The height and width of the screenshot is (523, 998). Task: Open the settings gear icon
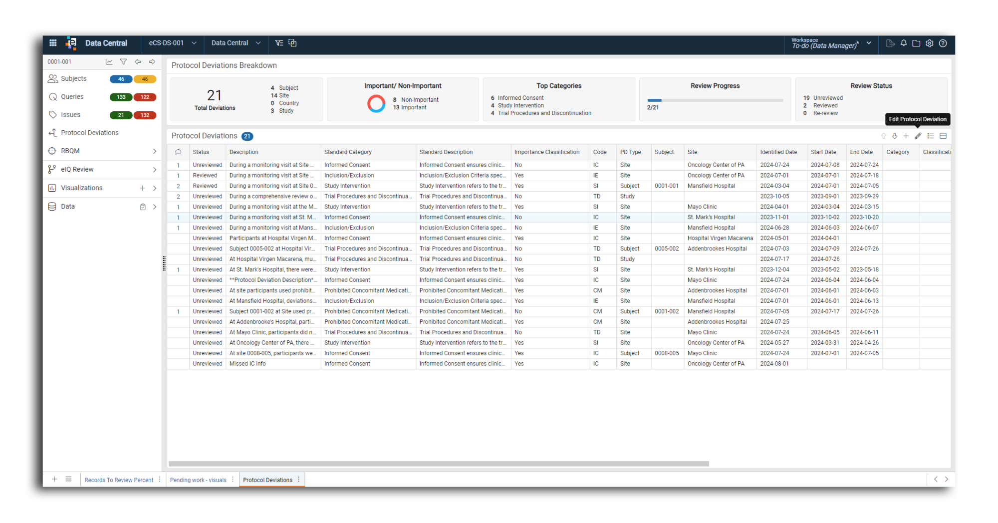tap(929, 43)
